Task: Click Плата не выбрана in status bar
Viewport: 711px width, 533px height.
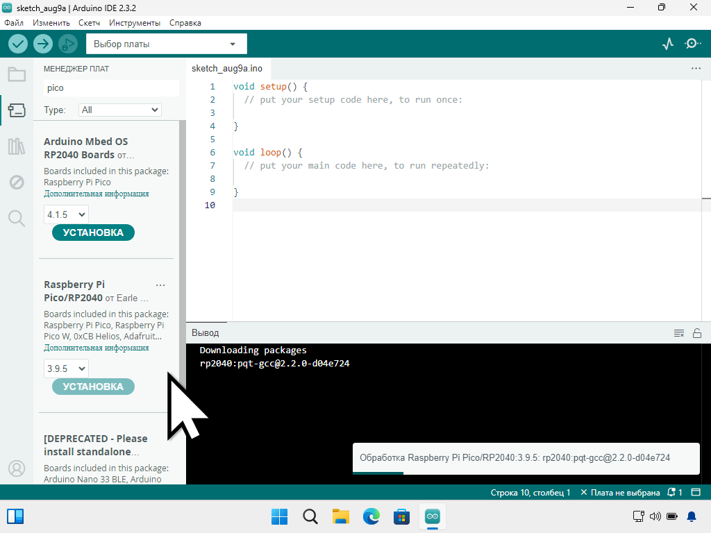Action: pos(620,492)
